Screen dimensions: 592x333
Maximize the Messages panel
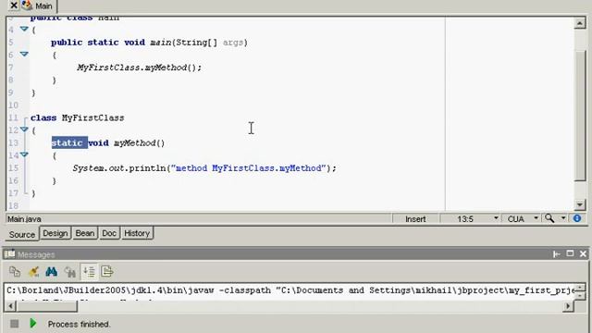[570, 253]
